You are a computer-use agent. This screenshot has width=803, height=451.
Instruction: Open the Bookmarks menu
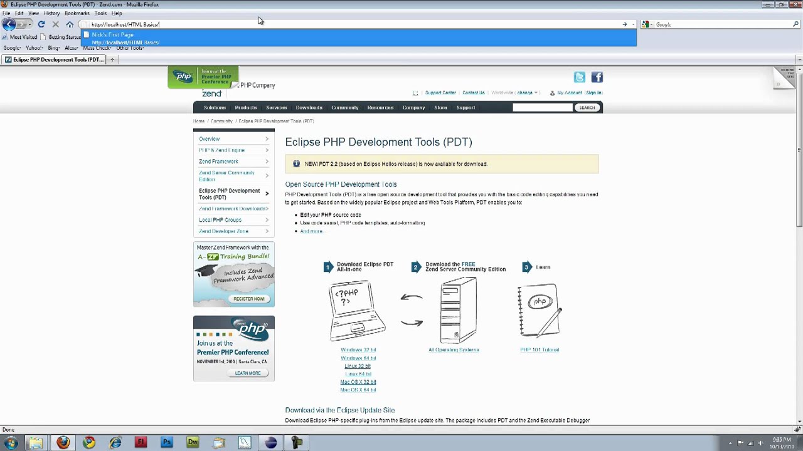click(77, 13)
